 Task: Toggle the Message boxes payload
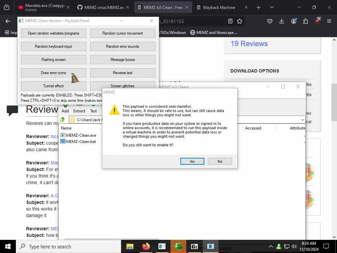122,60
